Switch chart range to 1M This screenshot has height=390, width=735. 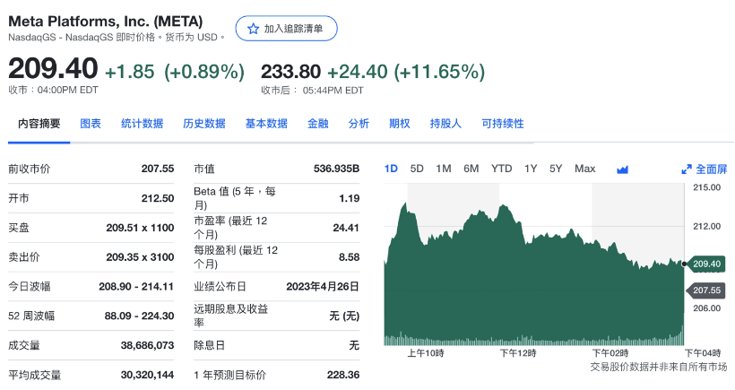point(444,169)
